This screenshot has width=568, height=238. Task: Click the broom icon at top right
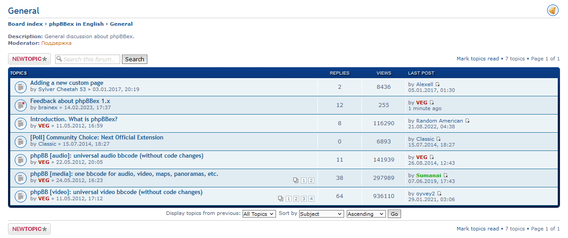(x=552, y=11)
